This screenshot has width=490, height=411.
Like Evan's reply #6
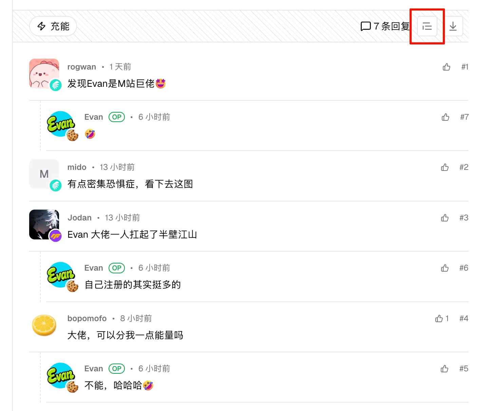pyautogui.click(x=445, y=268)
